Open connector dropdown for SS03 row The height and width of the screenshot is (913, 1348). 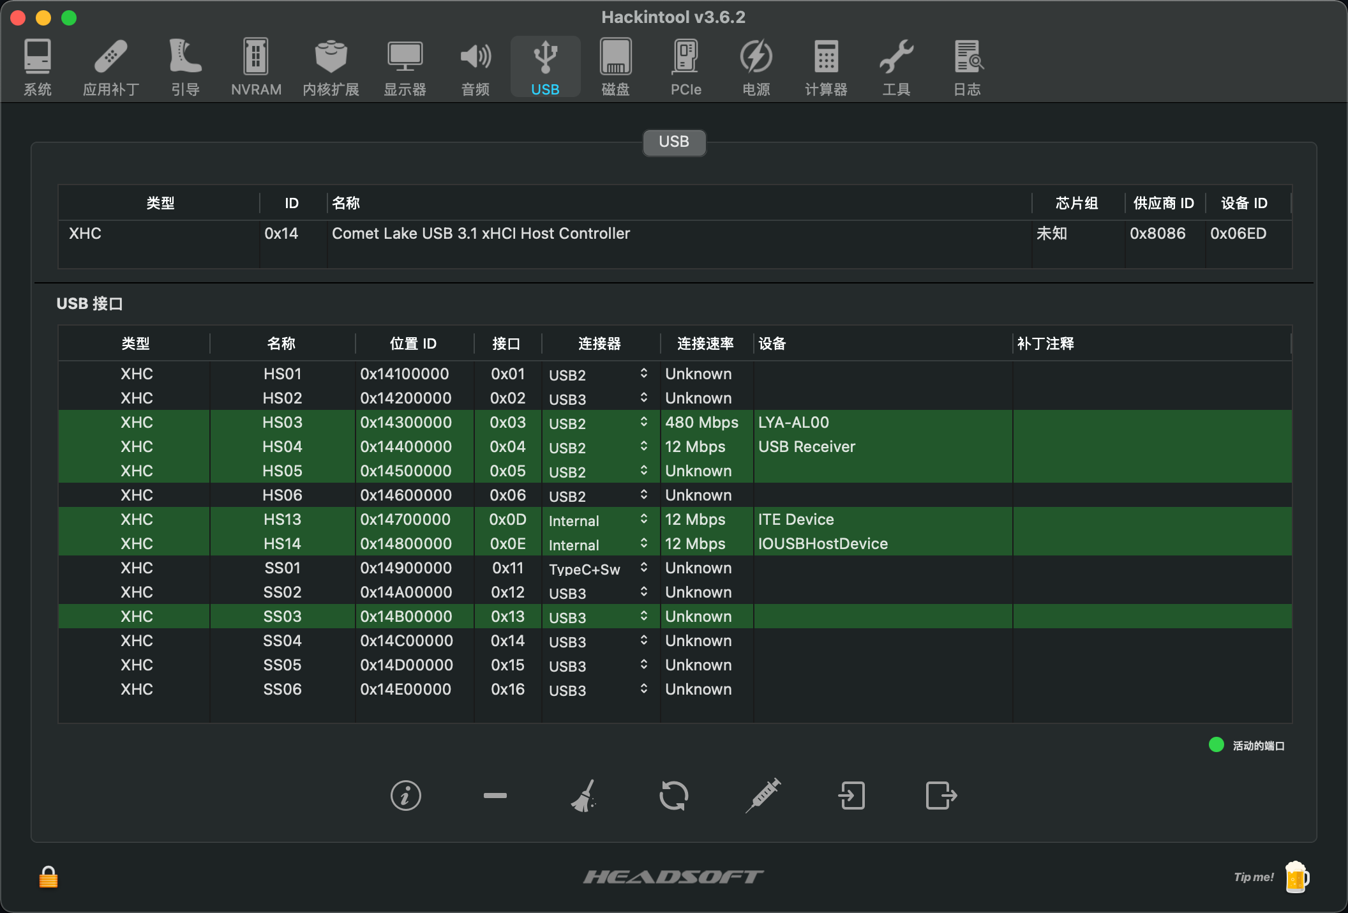point(598,617)
